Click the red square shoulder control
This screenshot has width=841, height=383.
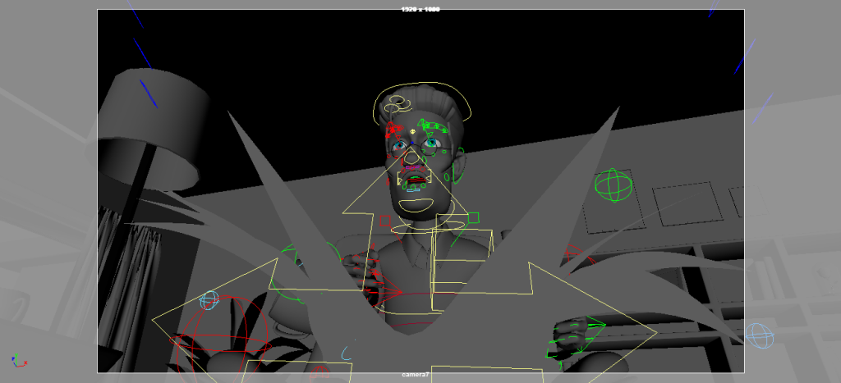click(384, 221)
